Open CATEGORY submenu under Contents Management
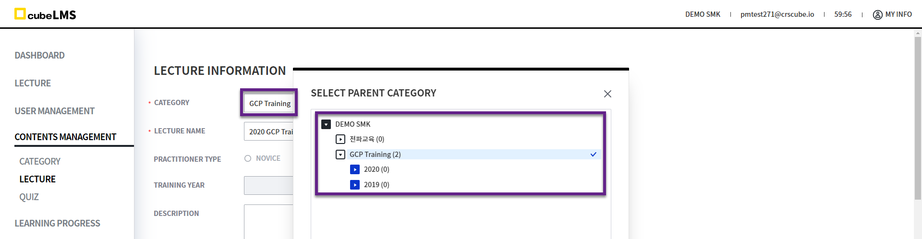Viewport: 922px width, 239px height. click(40, 161)
